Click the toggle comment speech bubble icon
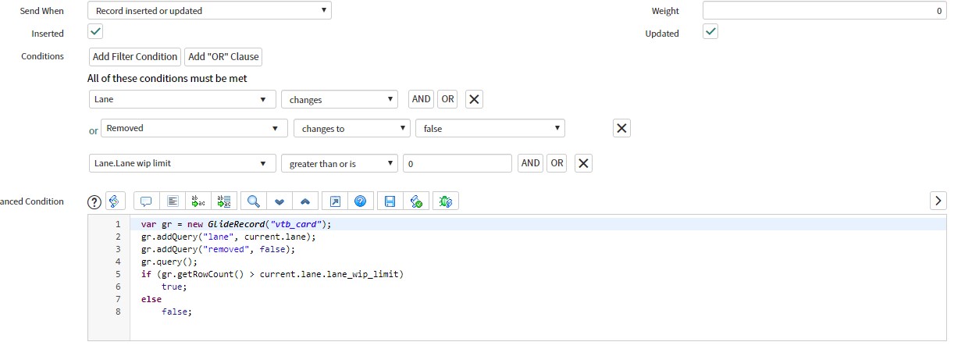 146,201
